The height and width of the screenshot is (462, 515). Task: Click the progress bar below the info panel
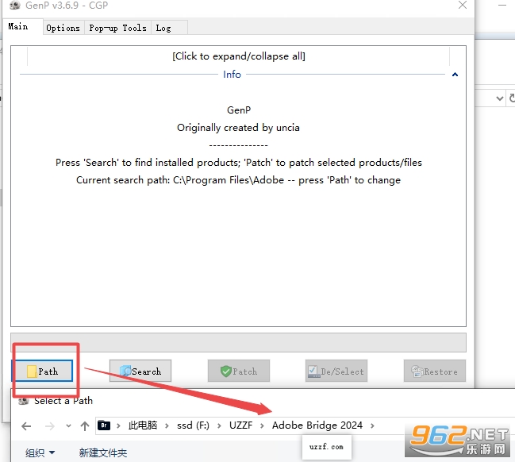[238, 342]
